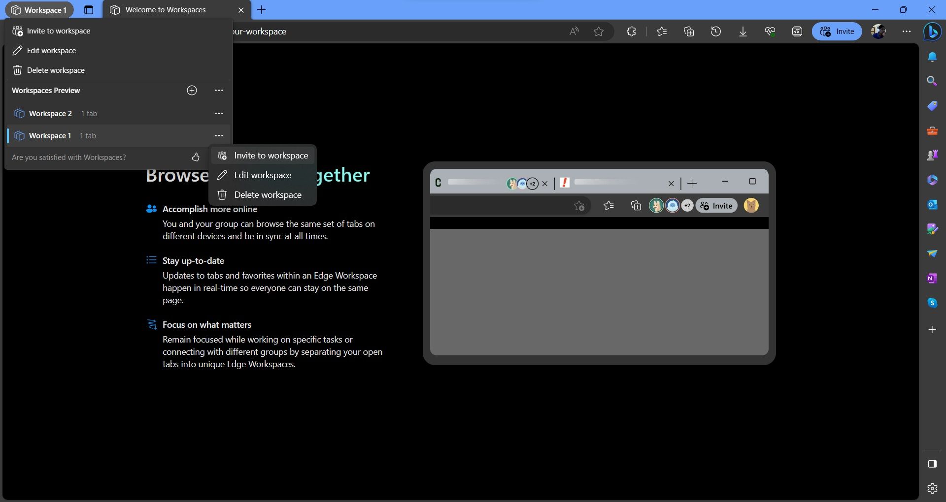Screen dimensions: 946x502
Task: Open Skype from the sidebar
Action: (x=932, y=302)
